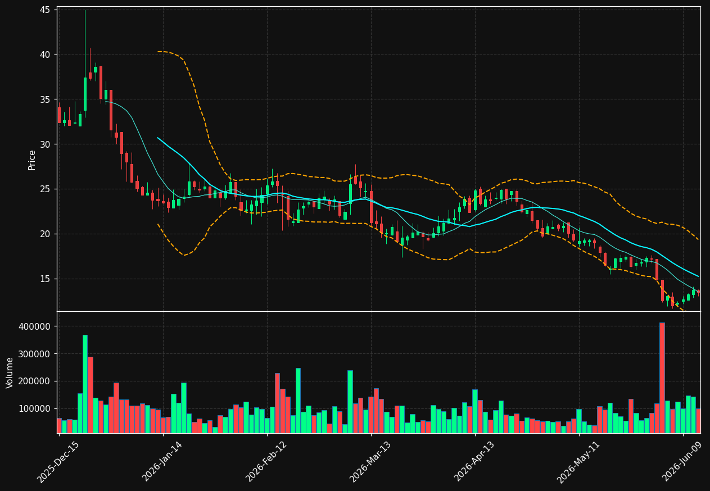The width and height of the screenshot is (710, 491).
Task: Click the 25 price tick label
Action: (x=46, y=189)
